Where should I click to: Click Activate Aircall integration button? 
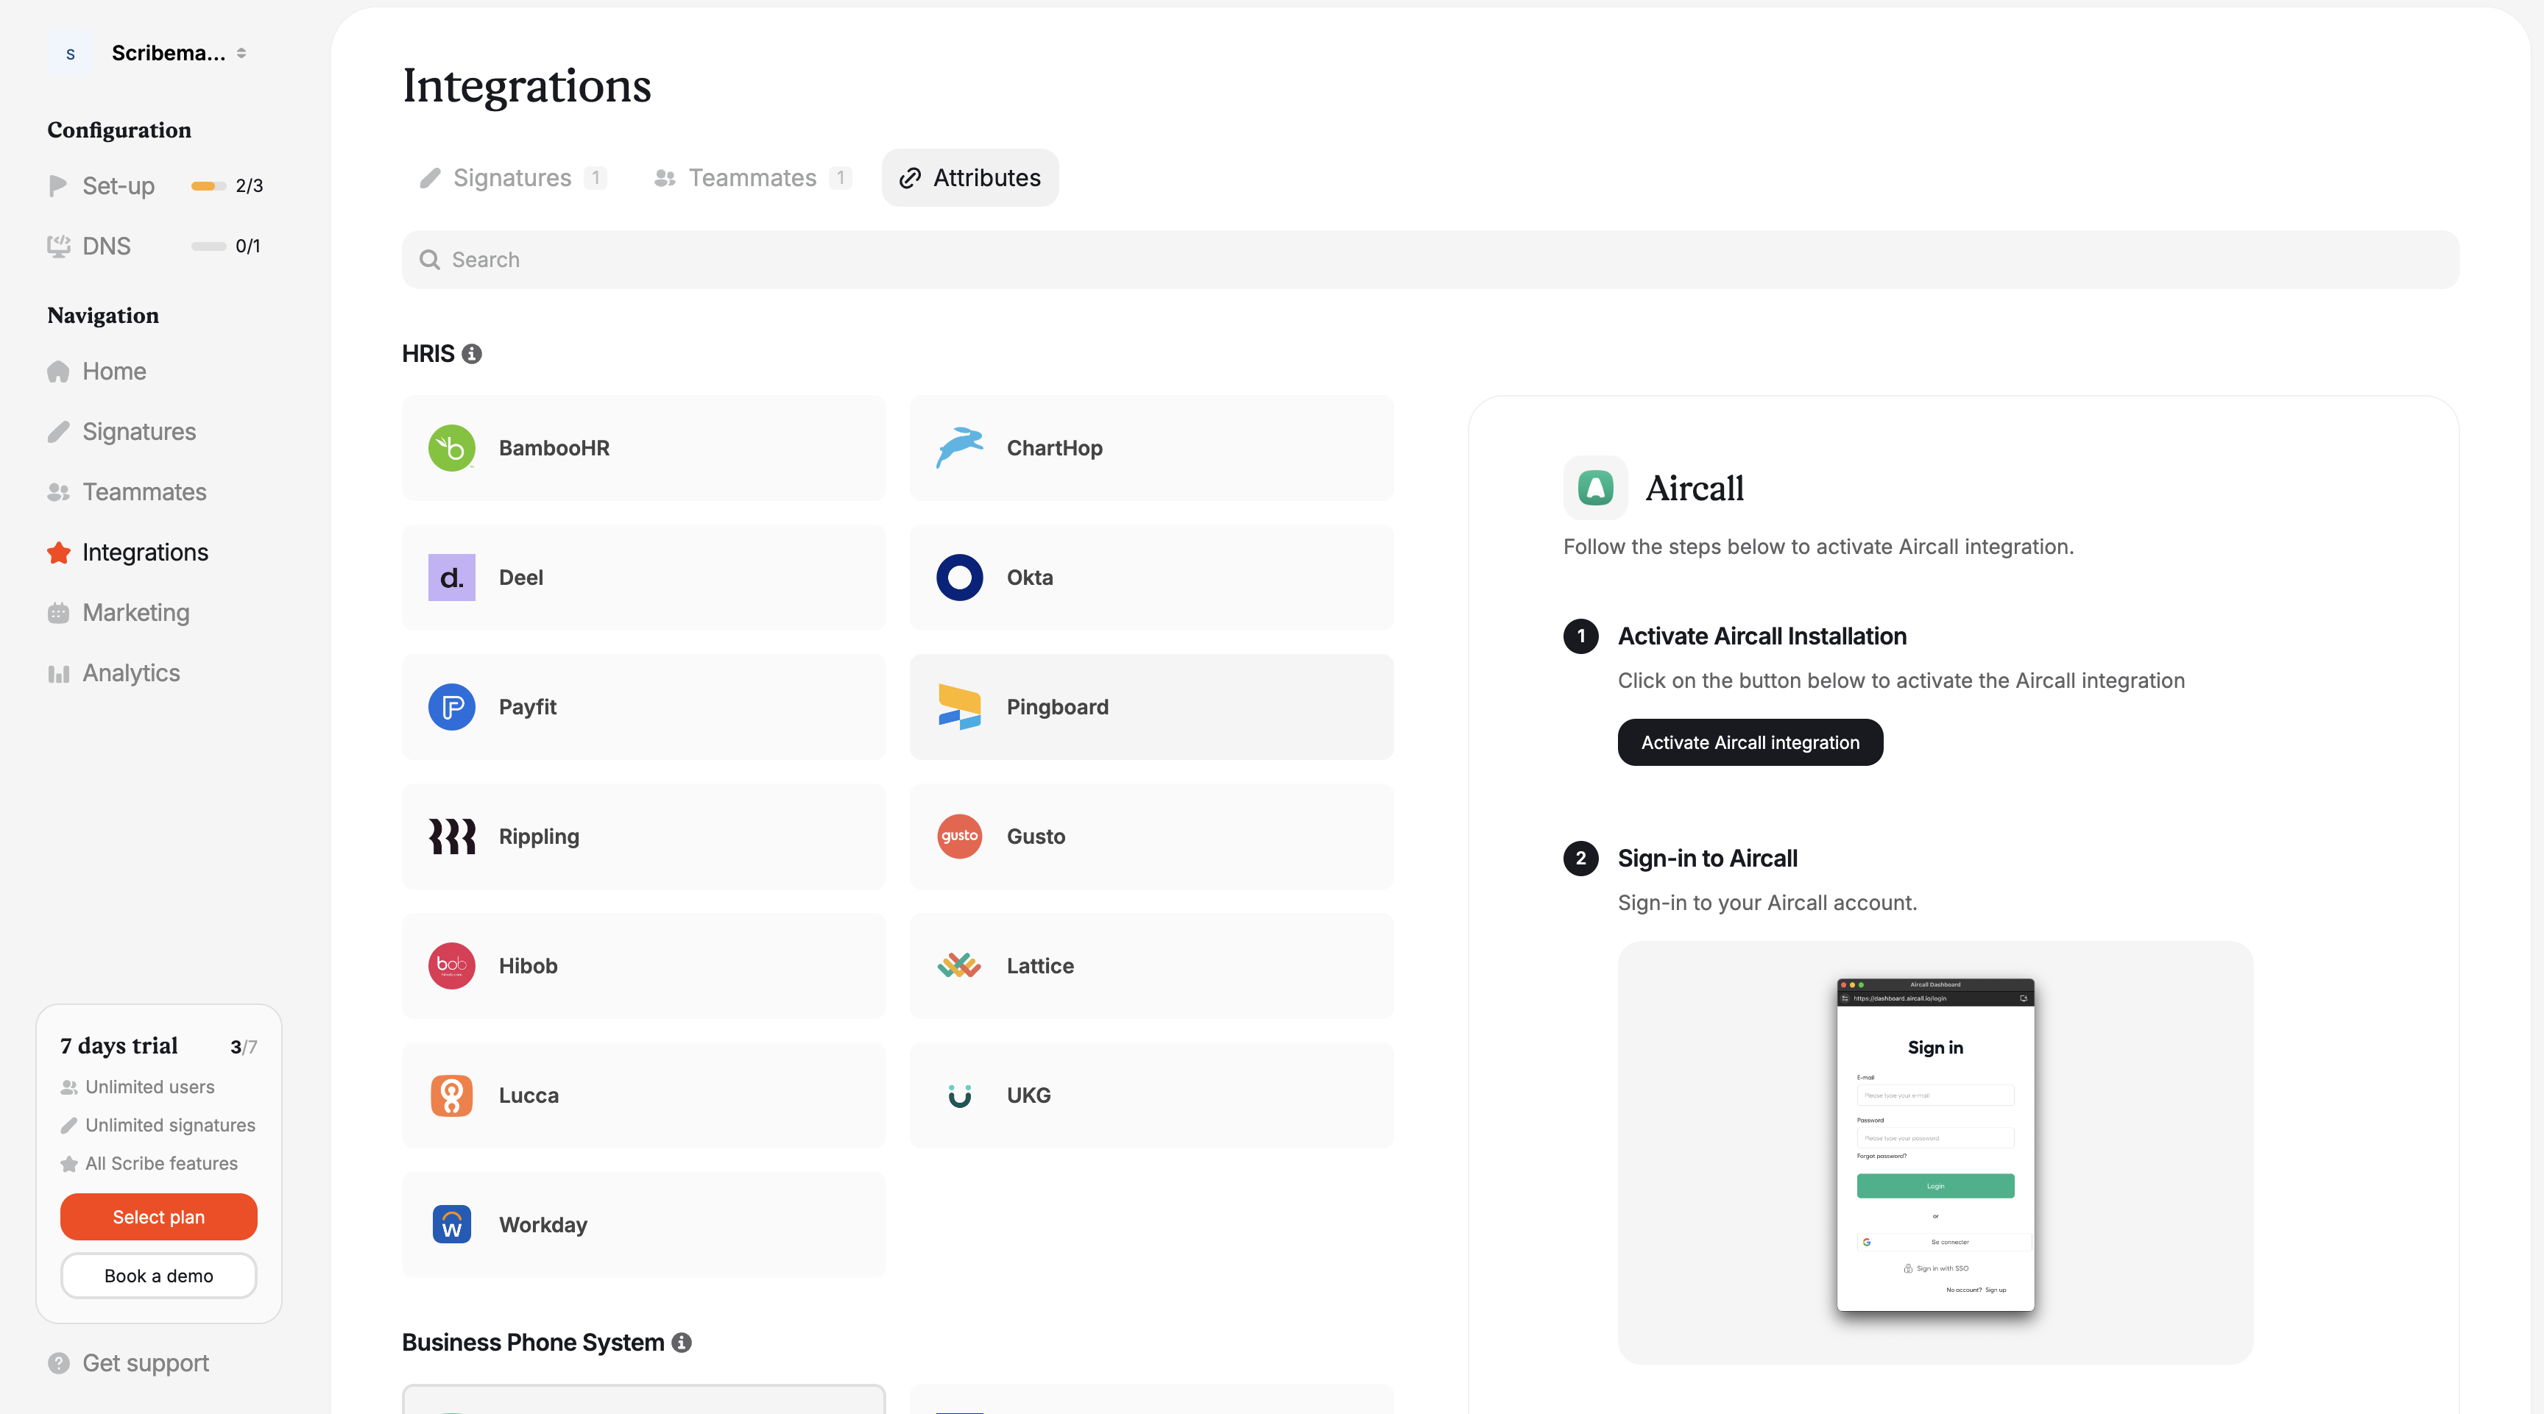click(1749, 742)
